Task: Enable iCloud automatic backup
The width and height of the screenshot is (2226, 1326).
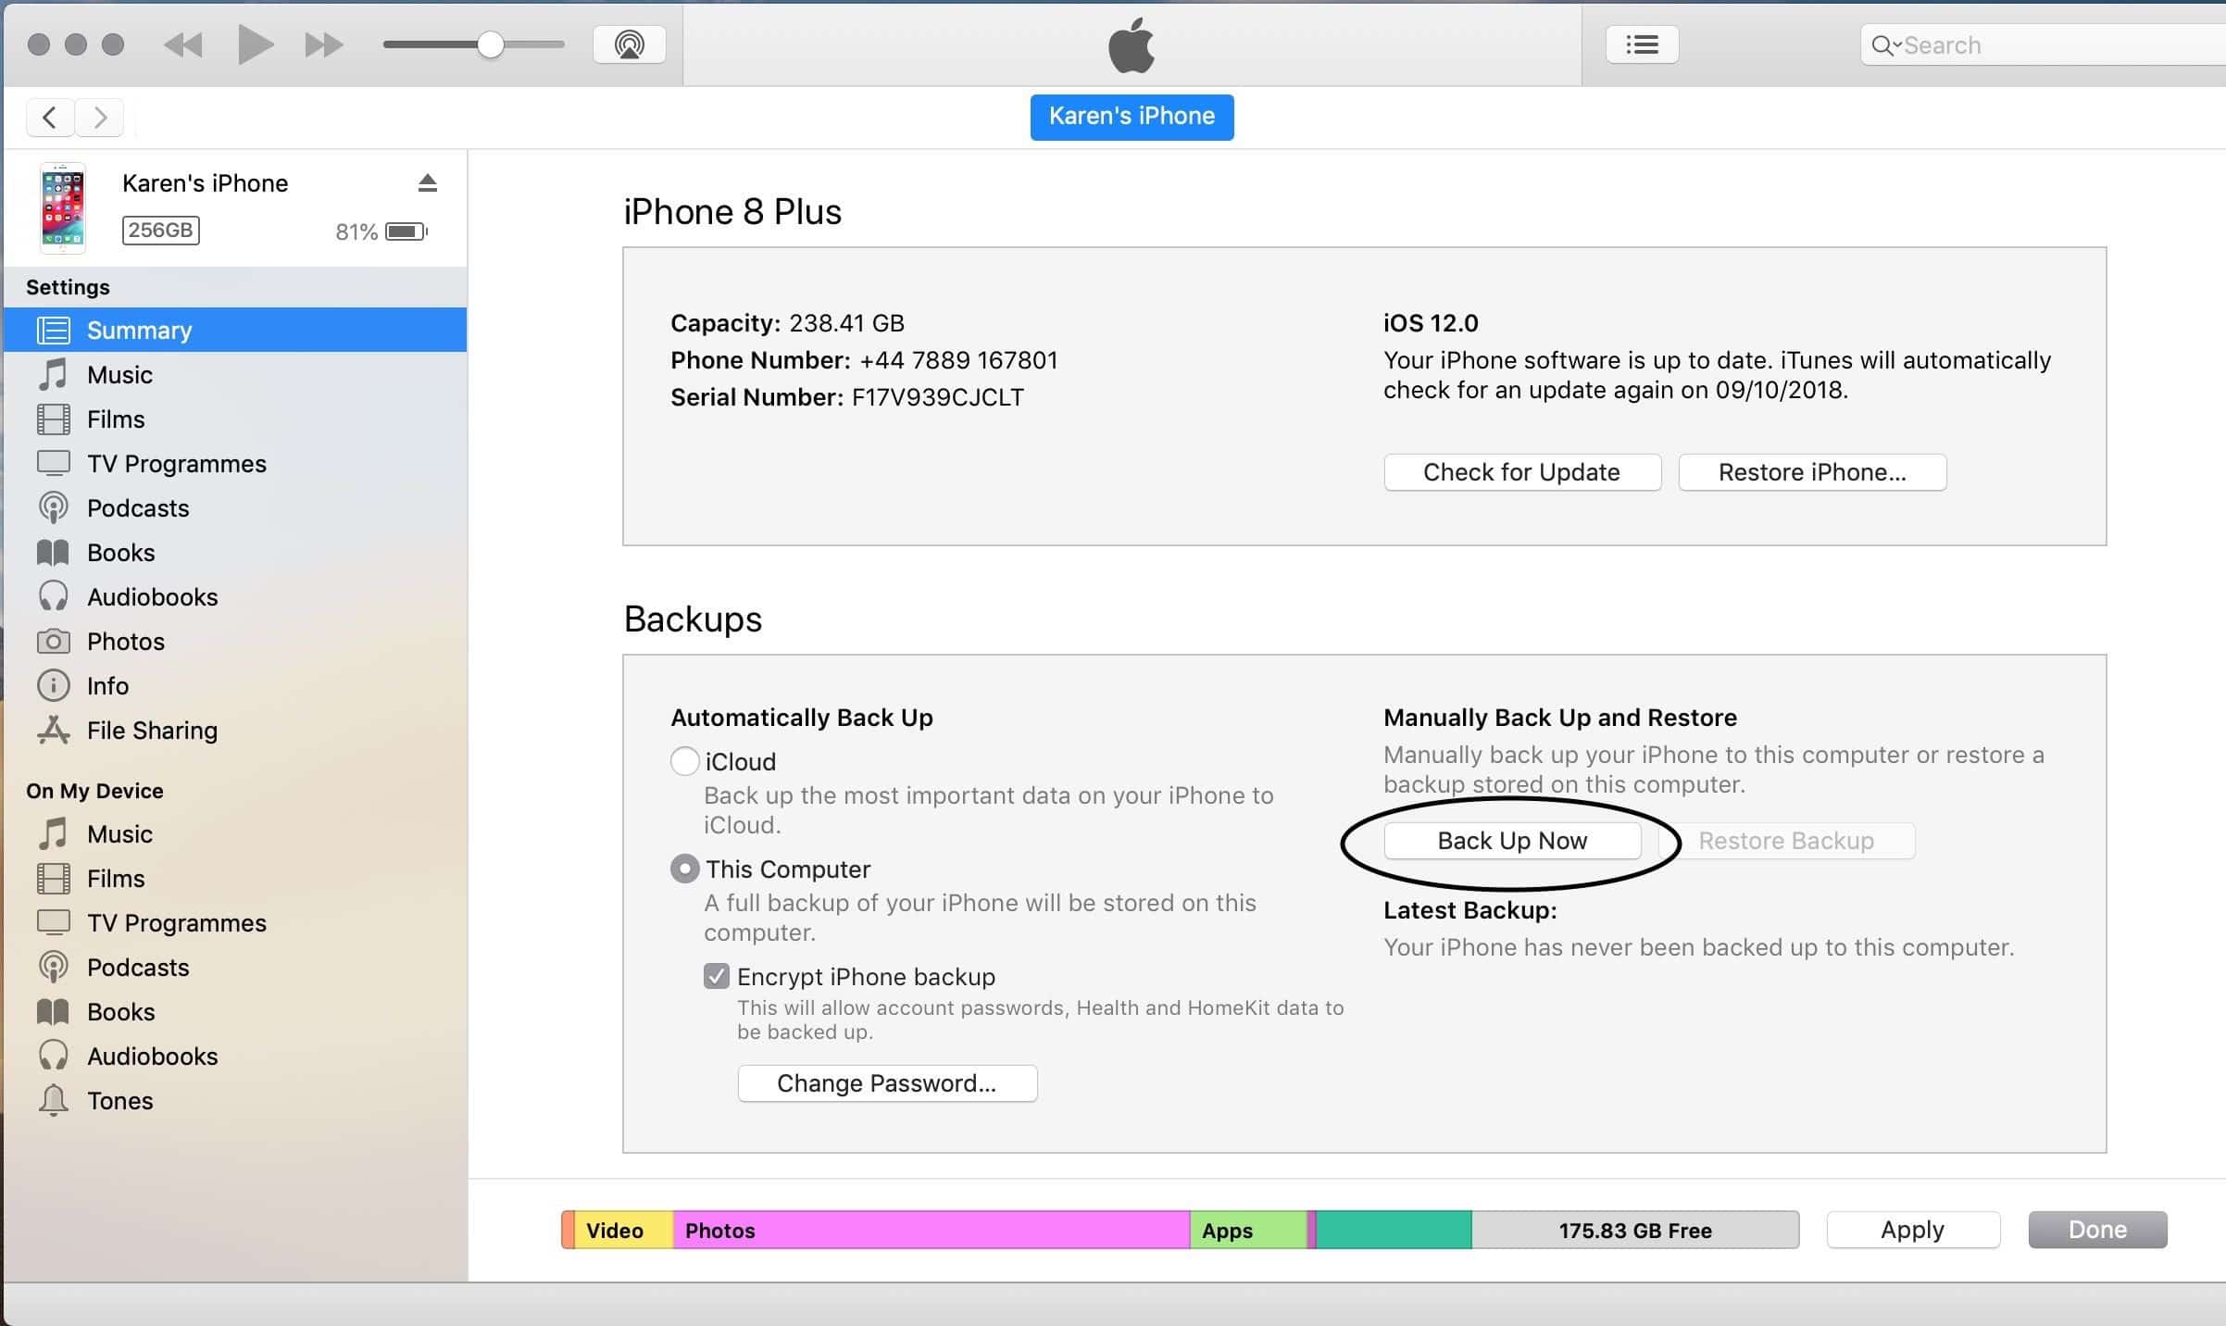Action: (x=682, y=762)
